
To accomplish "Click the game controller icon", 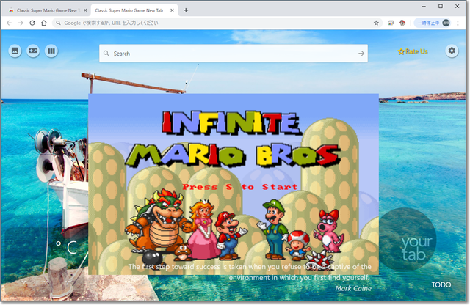I will pyautogui.click(x=33, y=51).
